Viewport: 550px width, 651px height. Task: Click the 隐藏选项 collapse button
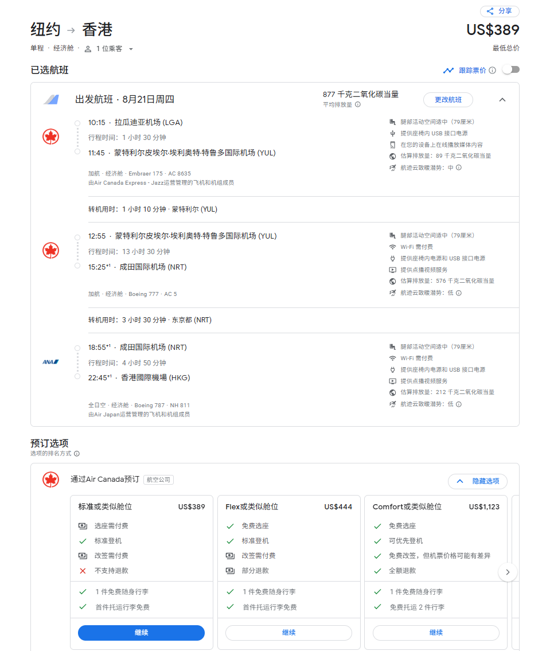(x=477, y=481)
